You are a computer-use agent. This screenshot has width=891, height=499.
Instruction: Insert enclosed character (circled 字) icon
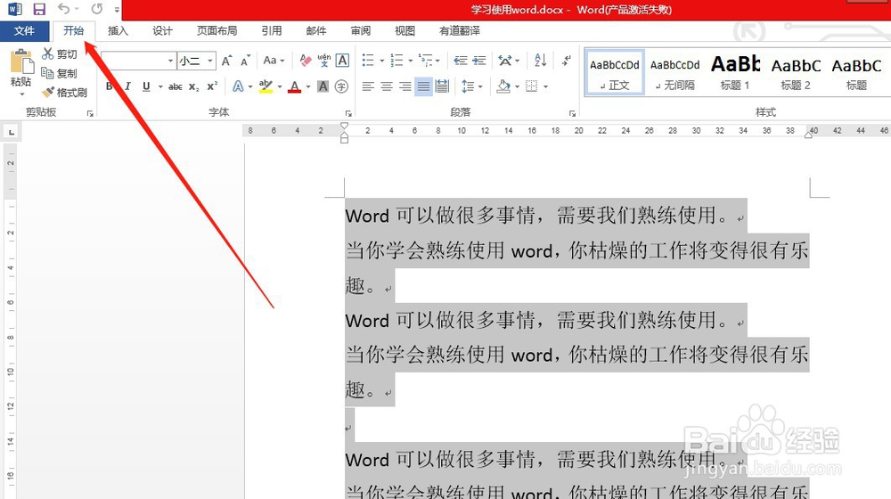[341, 86]
